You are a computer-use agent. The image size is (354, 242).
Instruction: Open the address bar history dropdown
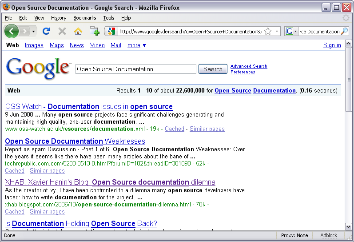point(277,31)
